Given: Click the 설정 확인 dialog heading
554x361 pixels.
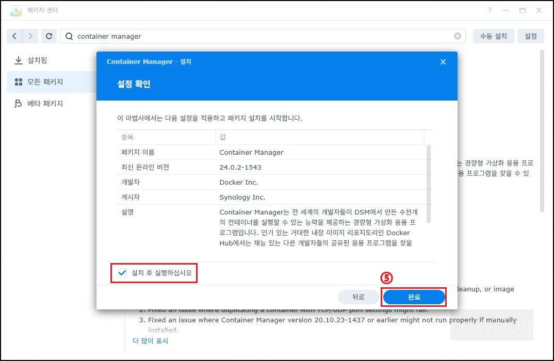Looking at the screenshot, I should tap(134, 84).
